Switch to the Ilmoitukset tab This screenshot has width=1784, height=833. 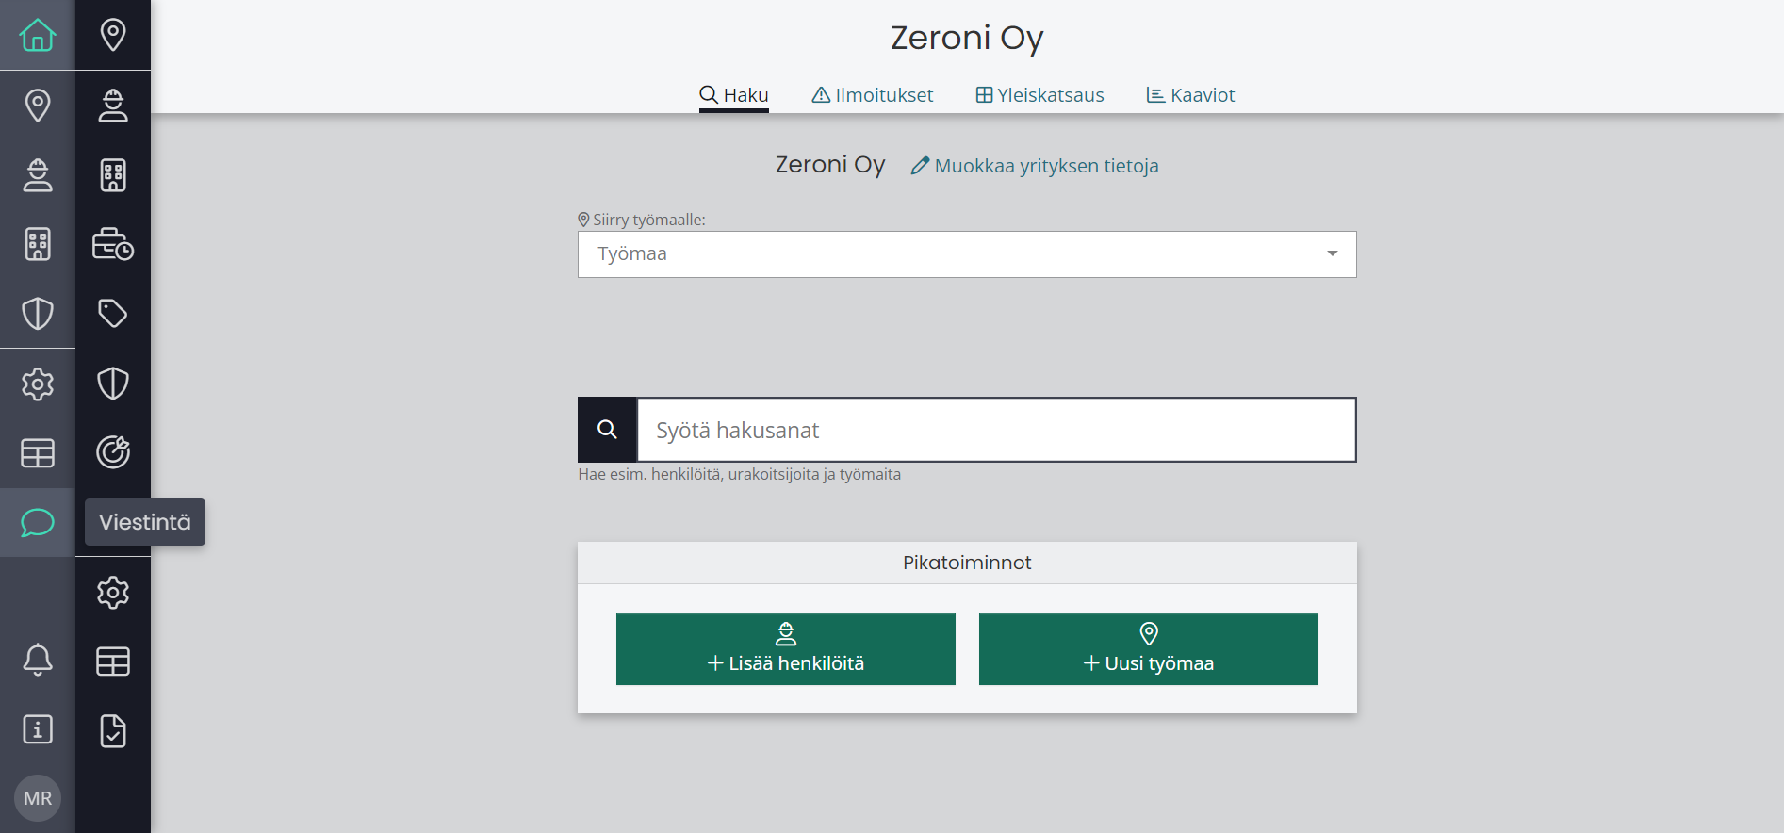tap(873, 95)
